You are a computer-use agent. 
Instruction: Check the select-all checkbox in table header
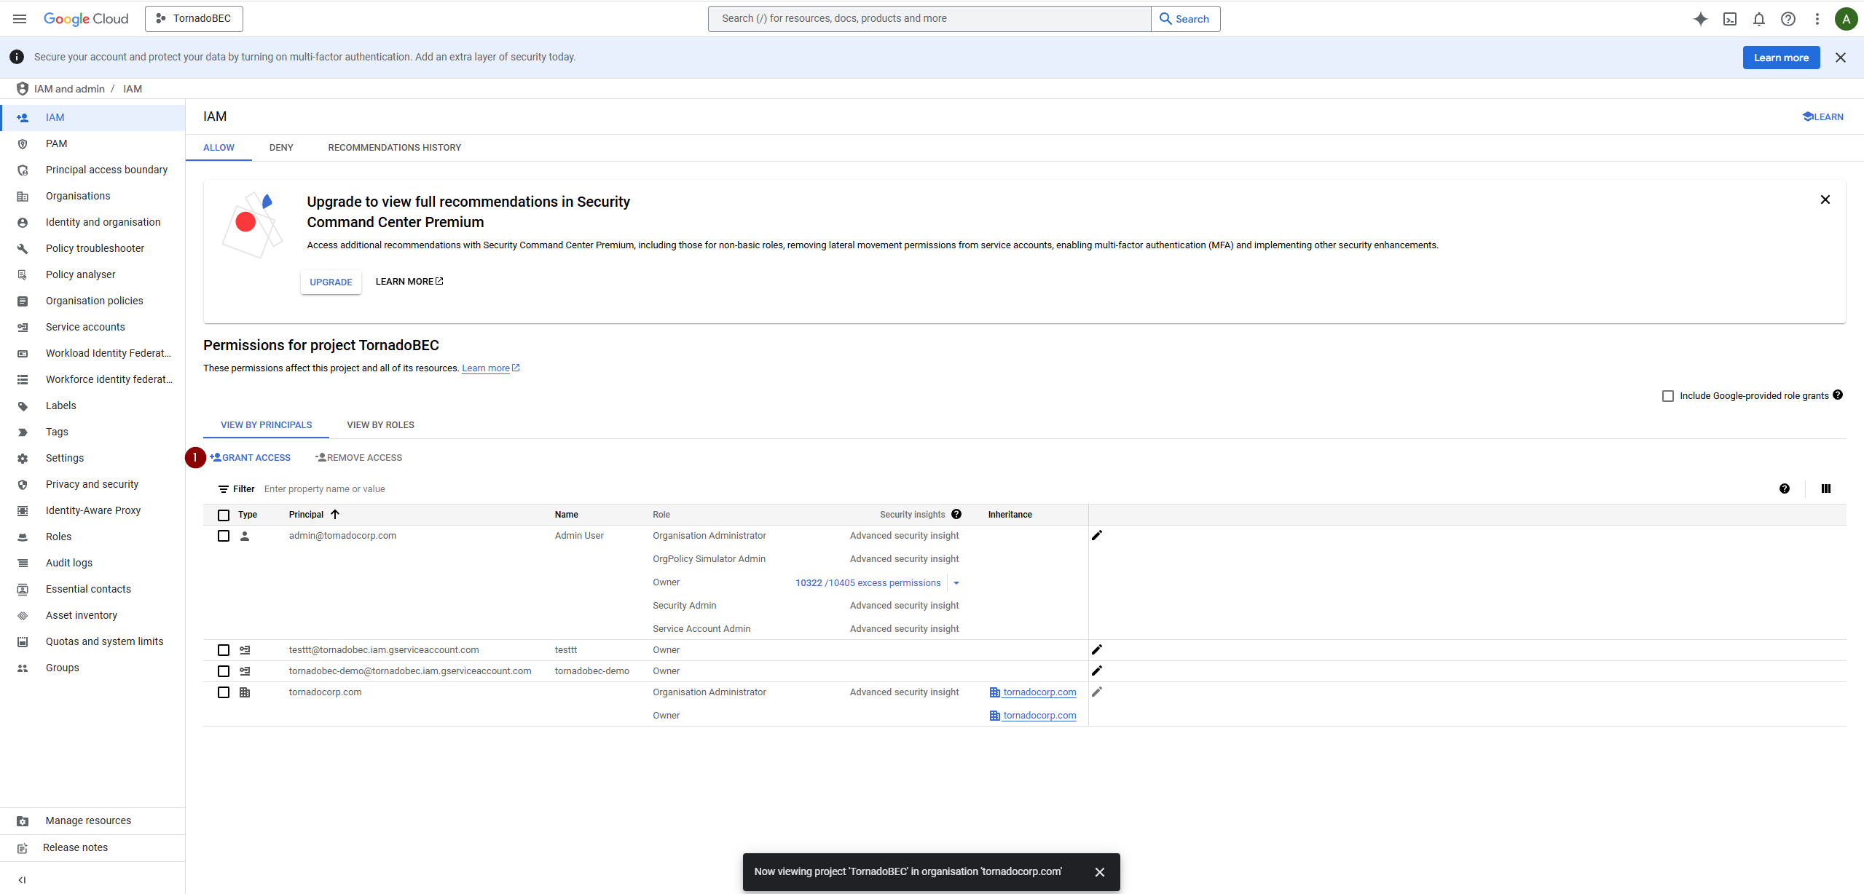click(x=224, y=515)
